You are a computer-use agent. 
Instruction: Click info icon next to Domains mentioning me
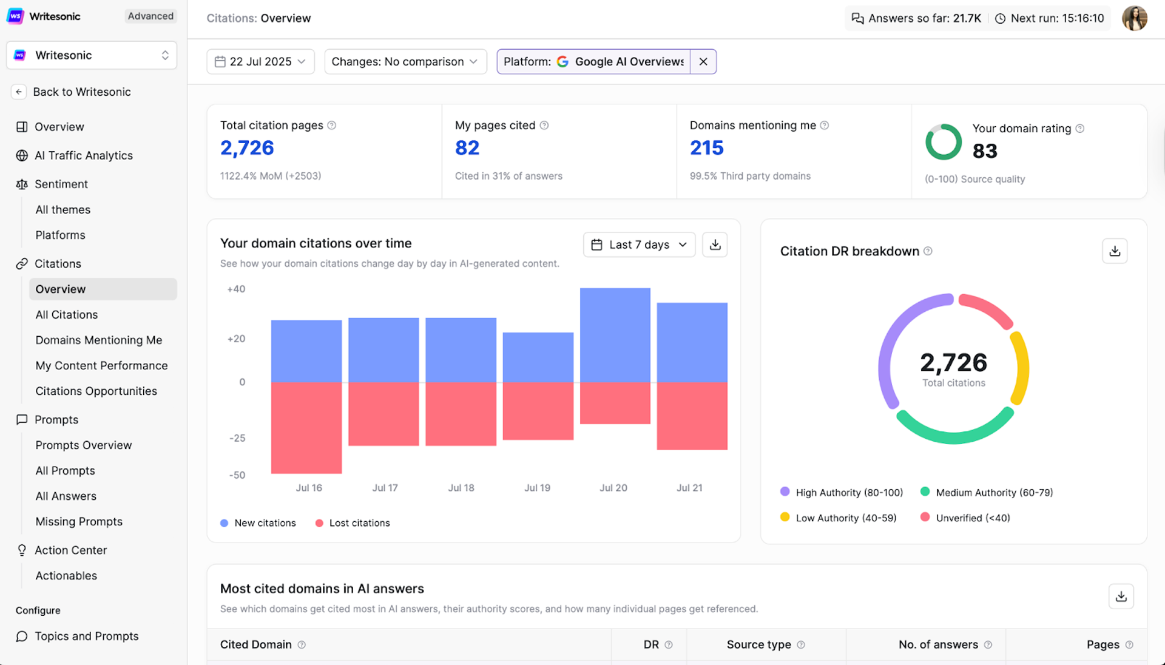pos(825,126)
